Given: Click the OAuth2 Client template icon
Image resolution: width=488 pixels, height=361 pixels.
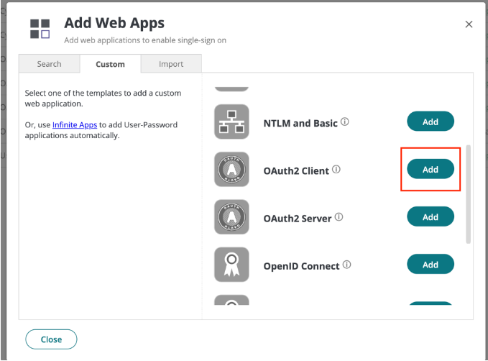Looking at the screenshot, I should pyautogui.click(x=231, y=170).
